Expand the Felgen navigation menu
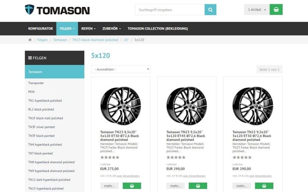 pos(67,29)
